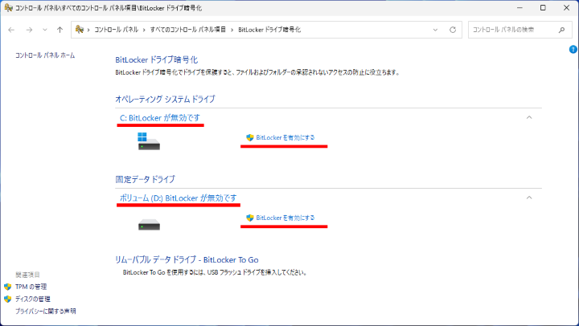This screenshot has width=579, height=326.
Task: Click the blue help question mark icon
Action: pos(573,50)
